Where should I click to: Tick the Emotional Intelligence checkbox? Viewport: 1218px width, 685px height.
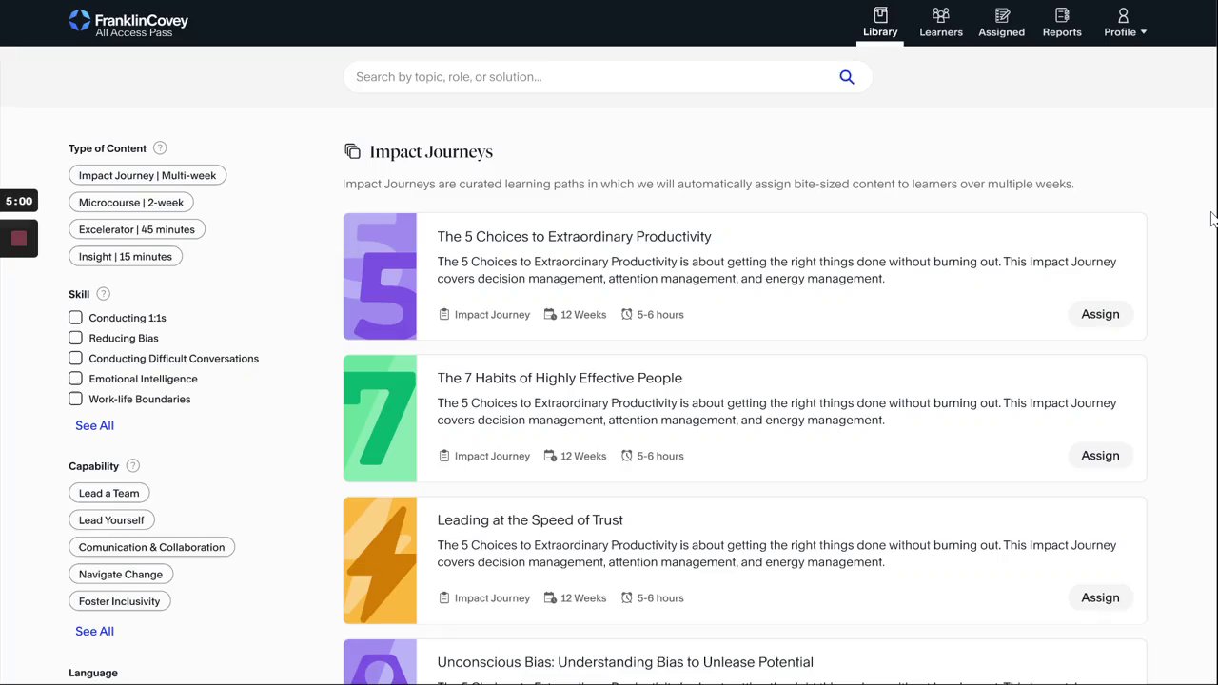(75, 379)
